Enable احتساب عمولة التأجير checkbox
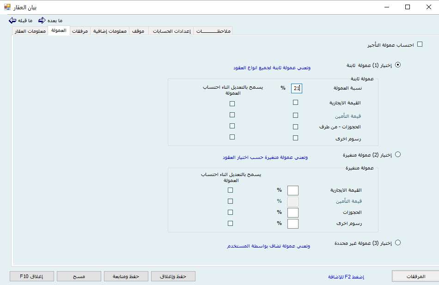Viewport: 439px width, 285px height. pyautogui.click(x=420, y=44)
